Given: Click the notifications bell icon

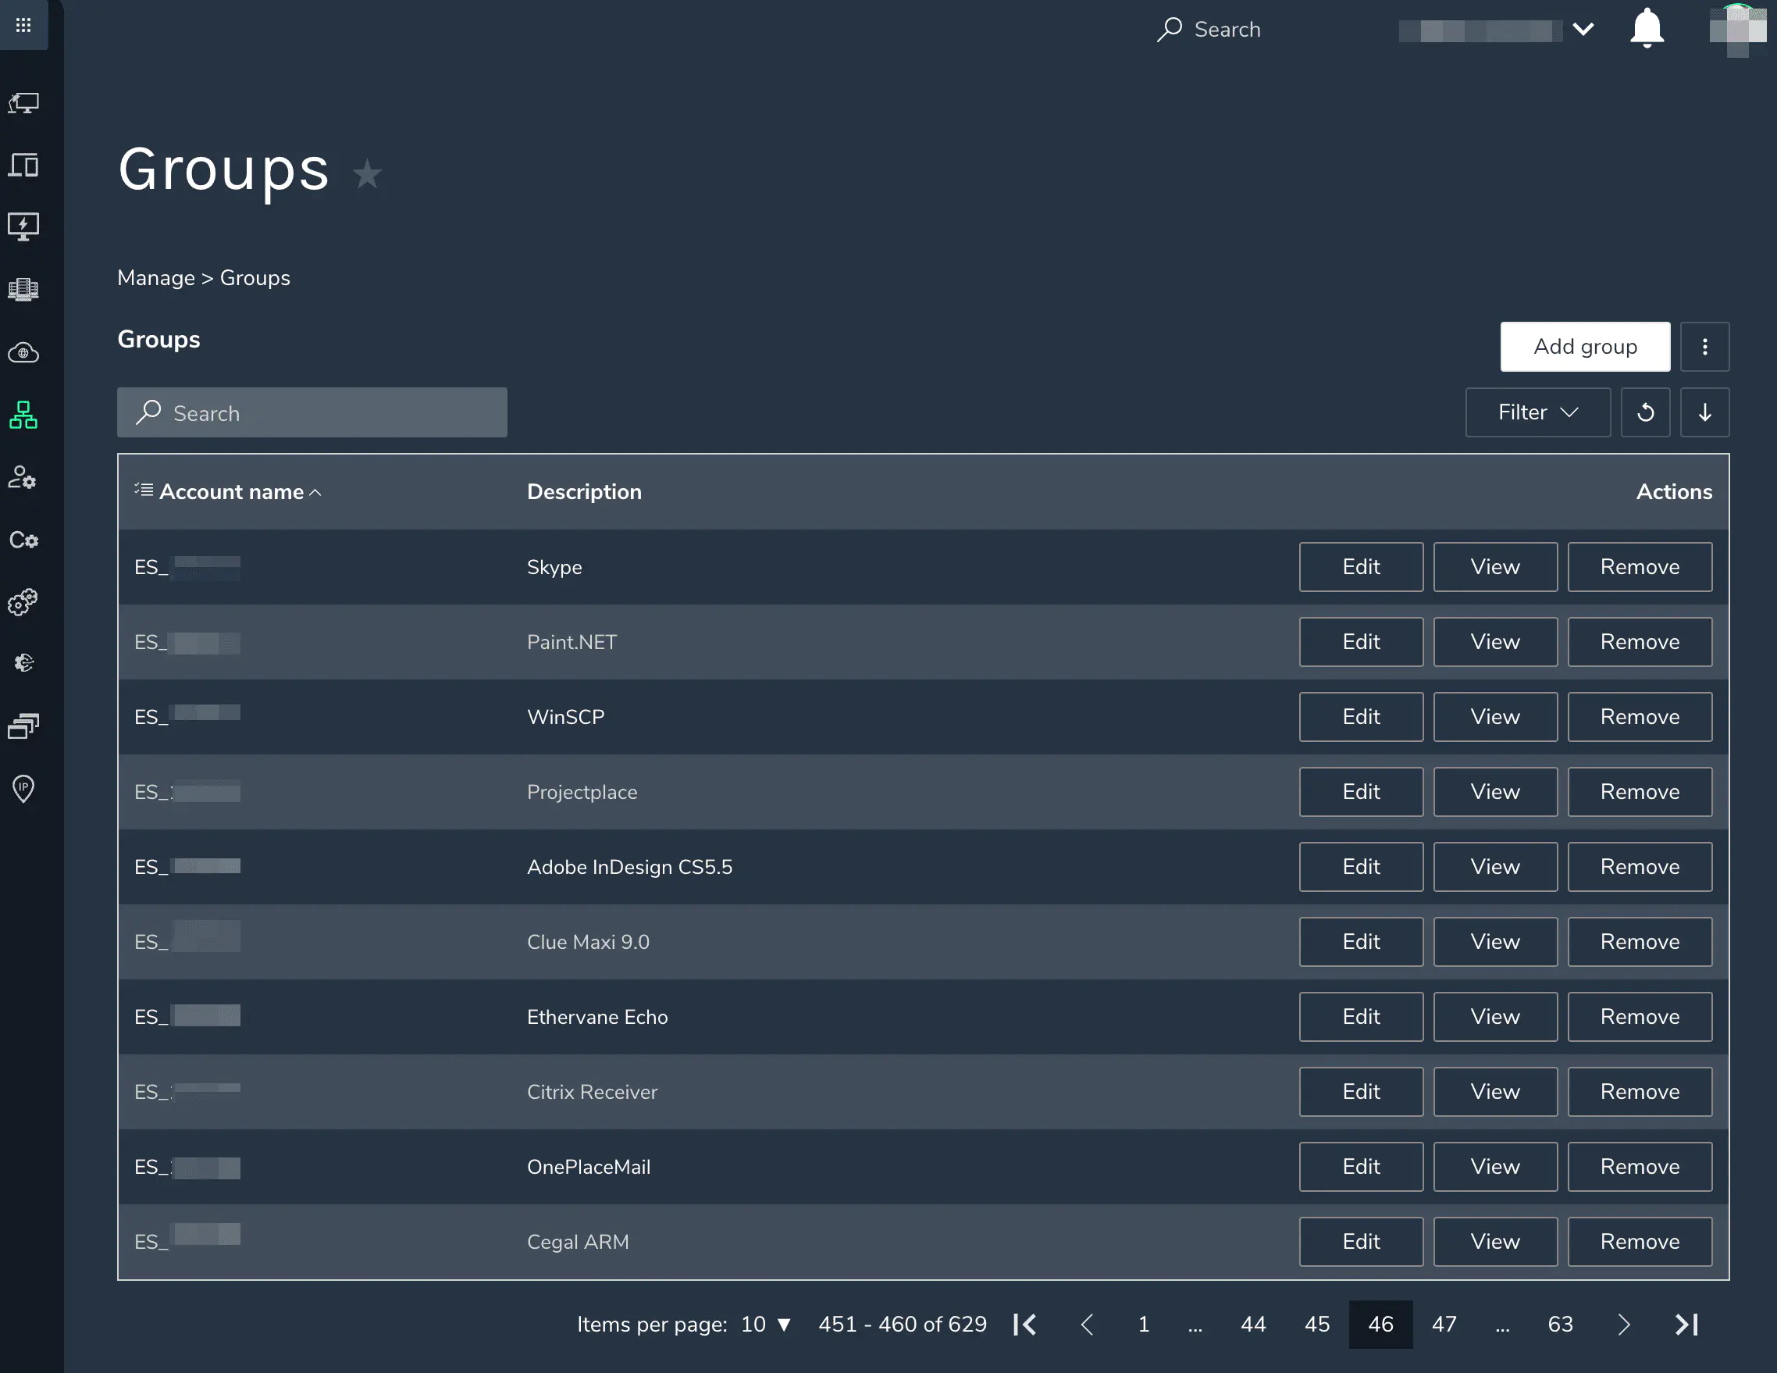Looking at the screenshot, I should pyautogui.click(x=1646, y=30).
